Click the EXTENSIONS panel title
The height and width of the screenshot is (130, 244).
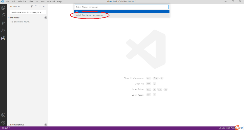click(x=15, y=7)
